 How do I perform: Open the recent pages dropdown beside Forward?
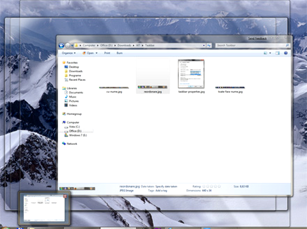tap(72, 45)
